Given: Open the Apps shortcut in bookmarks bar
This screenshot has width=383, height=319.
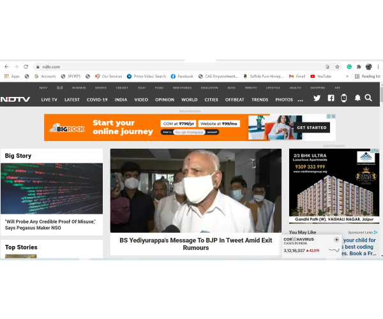Looking at the screenshot, I should (x=11, y=77).
